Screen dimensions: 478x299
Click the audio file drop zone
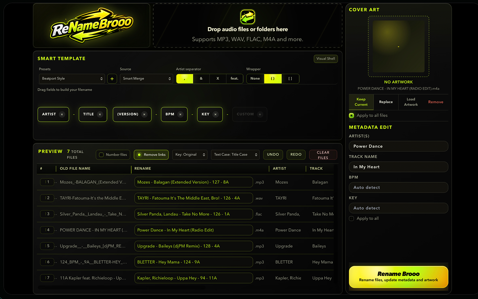pyautogui.click(x=248, y=26)
